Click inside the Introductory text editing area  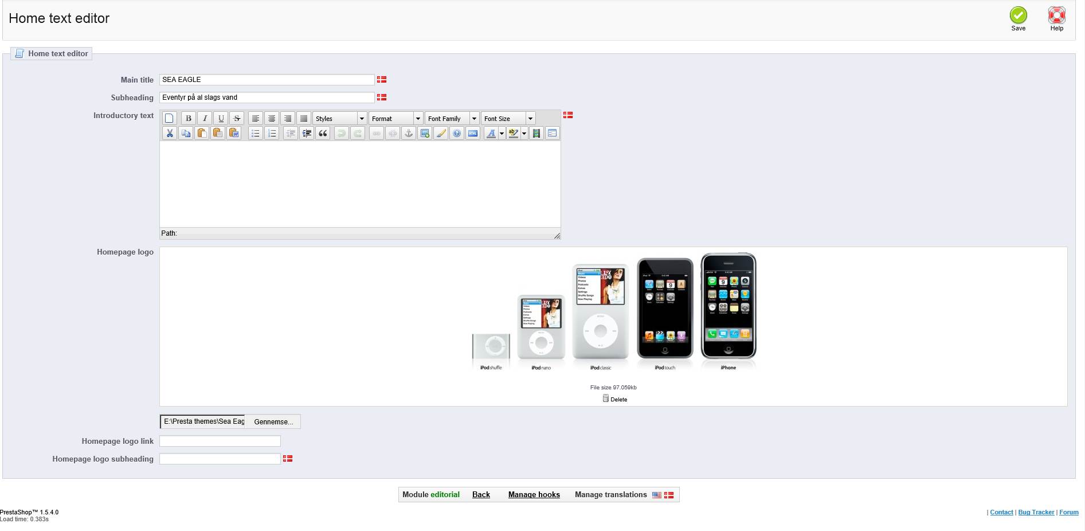coord(360,184)
